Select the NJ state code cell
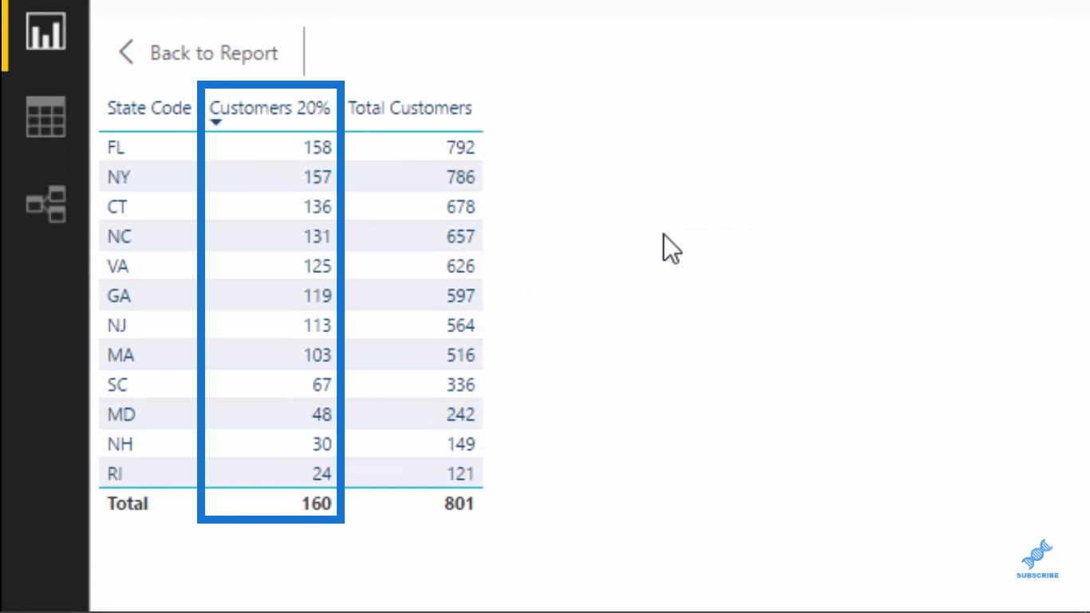The height and width of the screenshot is (613, 1090). (x=117, y=325)
